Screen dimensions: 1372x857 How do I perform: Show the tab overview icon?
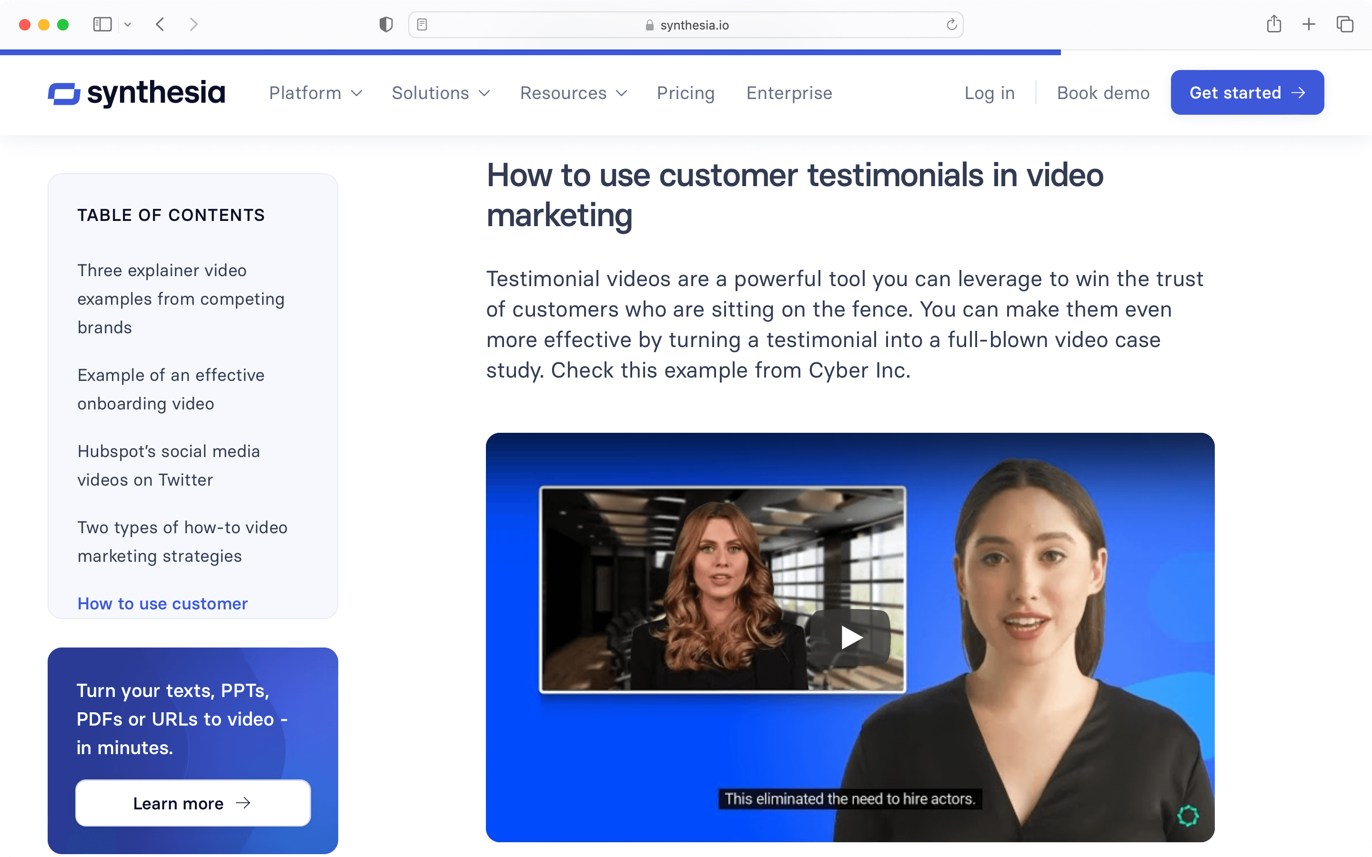coord(1345,24)
